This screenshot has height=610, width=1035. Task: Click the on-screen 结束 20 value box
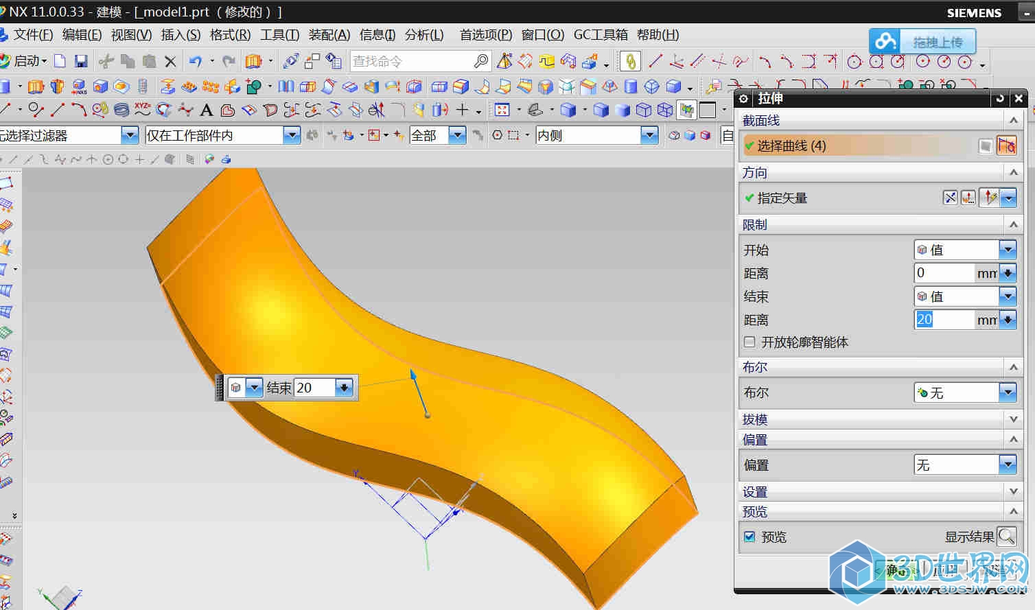pos(314,388)
